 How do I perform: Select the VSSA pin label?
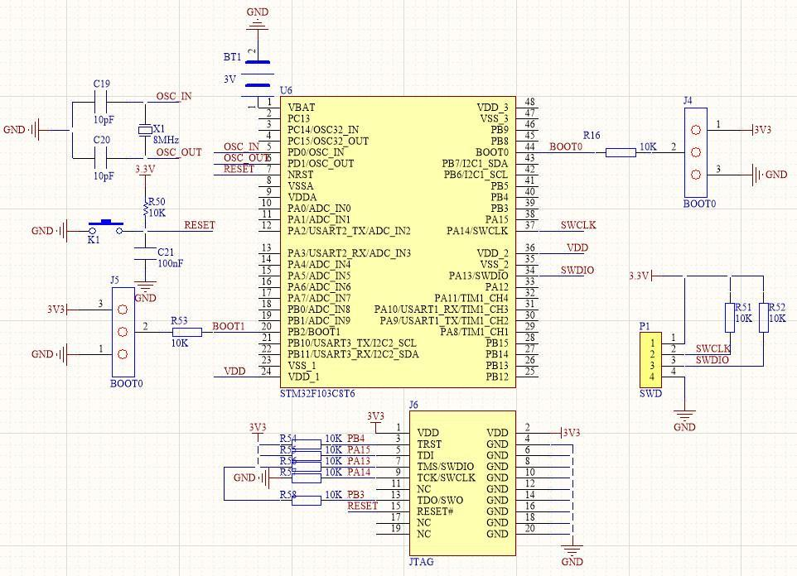click(x=301, y=186)
